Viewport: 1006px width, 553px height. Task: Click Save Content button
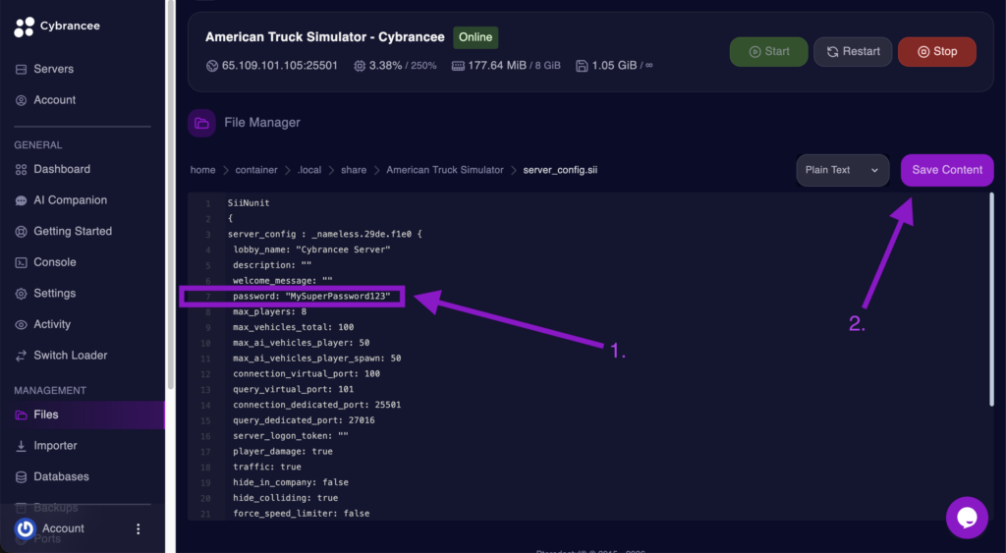(x=947, y=170)
